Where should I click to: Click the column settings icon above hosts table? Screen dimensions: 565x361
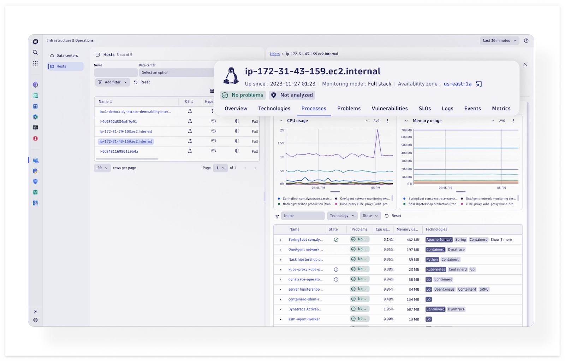coord(212,91)
